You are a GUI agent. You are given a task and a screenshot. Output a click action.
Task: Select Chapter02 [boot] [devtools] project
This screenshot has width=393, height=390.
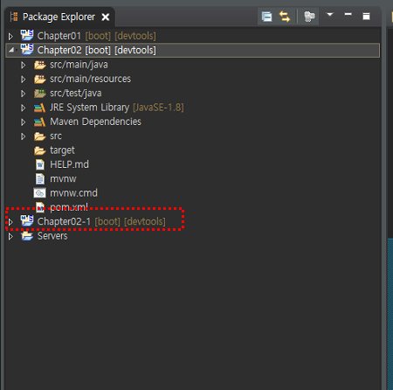96,50
